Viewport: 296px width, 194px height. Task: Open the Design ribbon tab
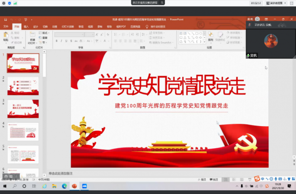(x=36, y=26)
